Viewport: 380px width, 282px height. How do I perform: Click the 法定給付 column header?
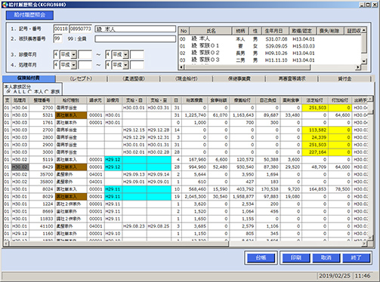click(x=315, y=100)
